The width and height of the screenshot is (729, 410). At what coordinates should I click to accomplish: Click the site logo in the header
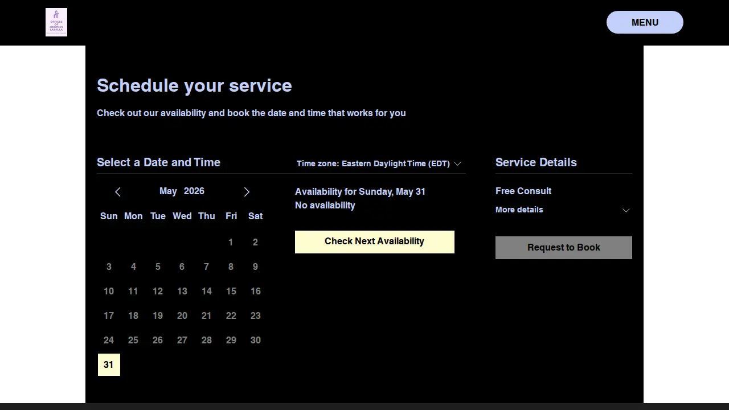[x=56, y=22]
